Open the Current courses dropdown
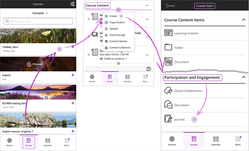The height and width of the screenshot is (151, 249). [40, 13]
